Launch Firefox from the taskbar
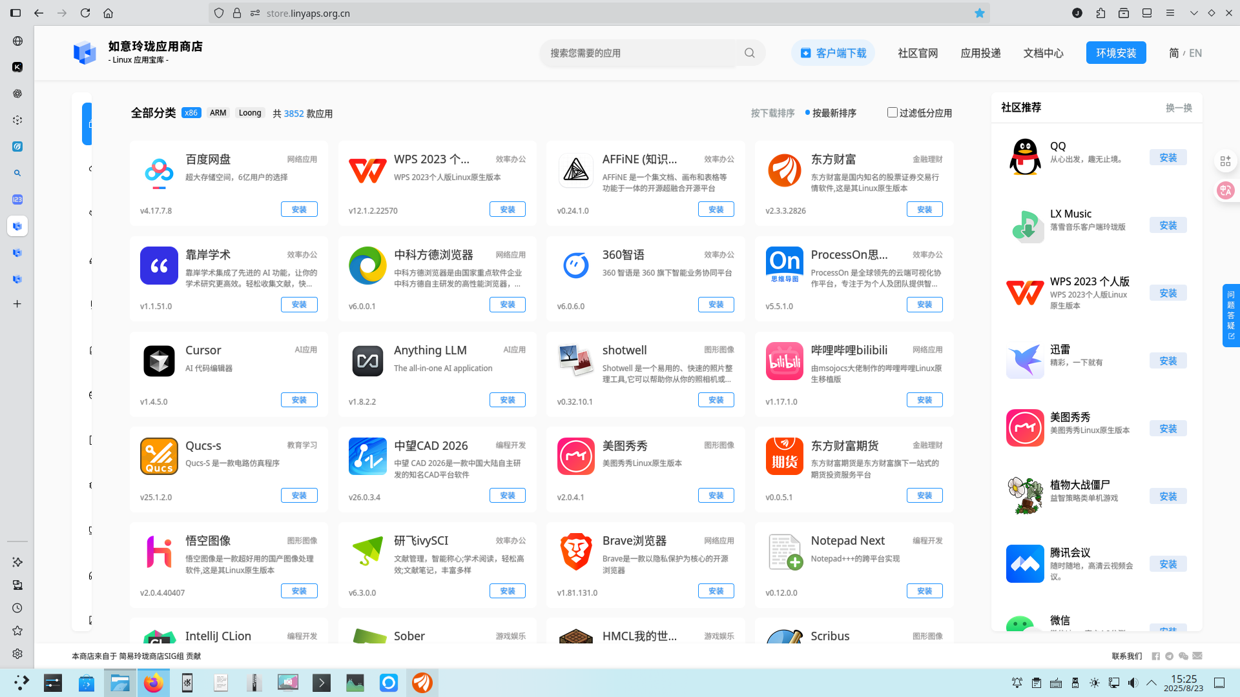This screenshot has height=697, width=1240. (154, 683)
